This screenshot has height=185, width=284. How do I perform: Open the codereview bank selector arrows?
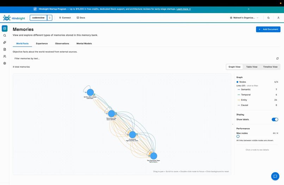pos(50,18)
